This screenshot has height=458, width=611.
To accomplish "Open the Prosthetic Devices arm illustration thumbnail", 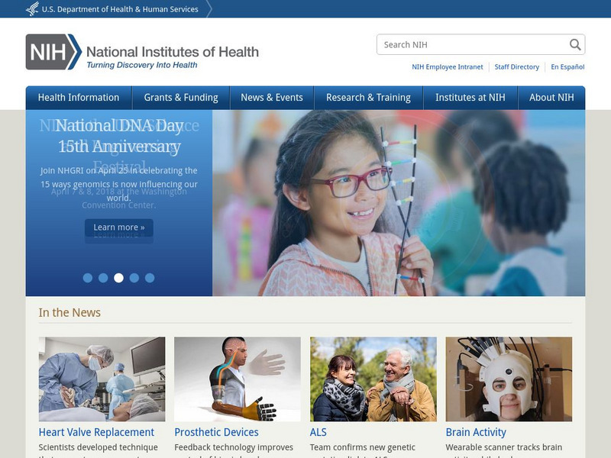I will (x=238, y=379).
